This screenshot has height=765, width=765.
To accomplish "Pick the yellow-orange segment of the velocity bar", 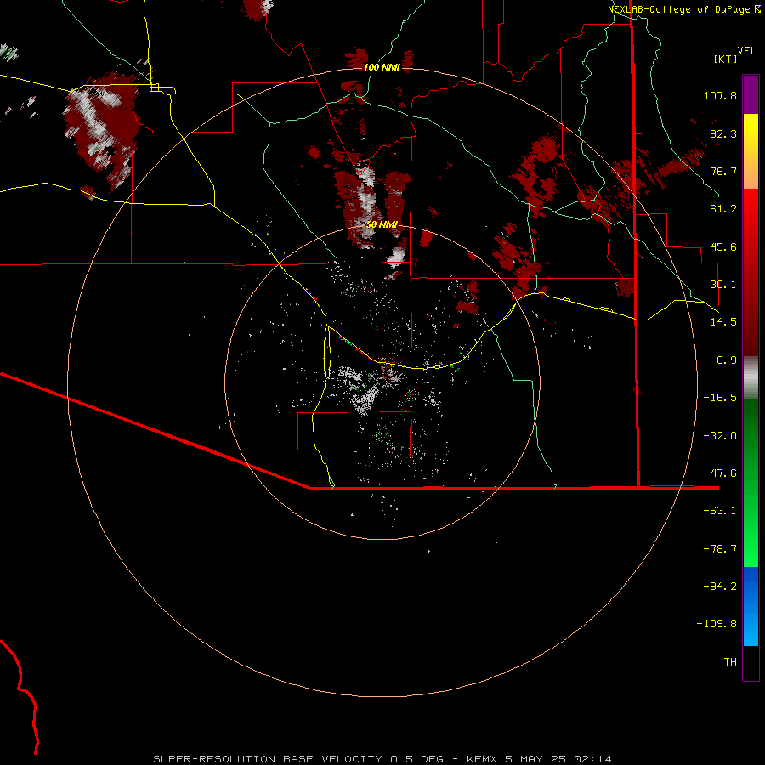I will (751, 151).
